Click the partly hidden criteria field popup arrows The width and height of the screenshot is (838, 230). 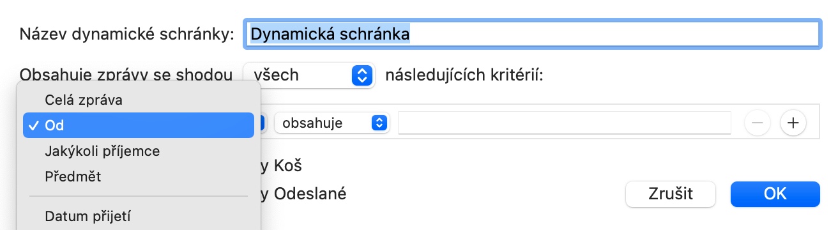[264, 123]
